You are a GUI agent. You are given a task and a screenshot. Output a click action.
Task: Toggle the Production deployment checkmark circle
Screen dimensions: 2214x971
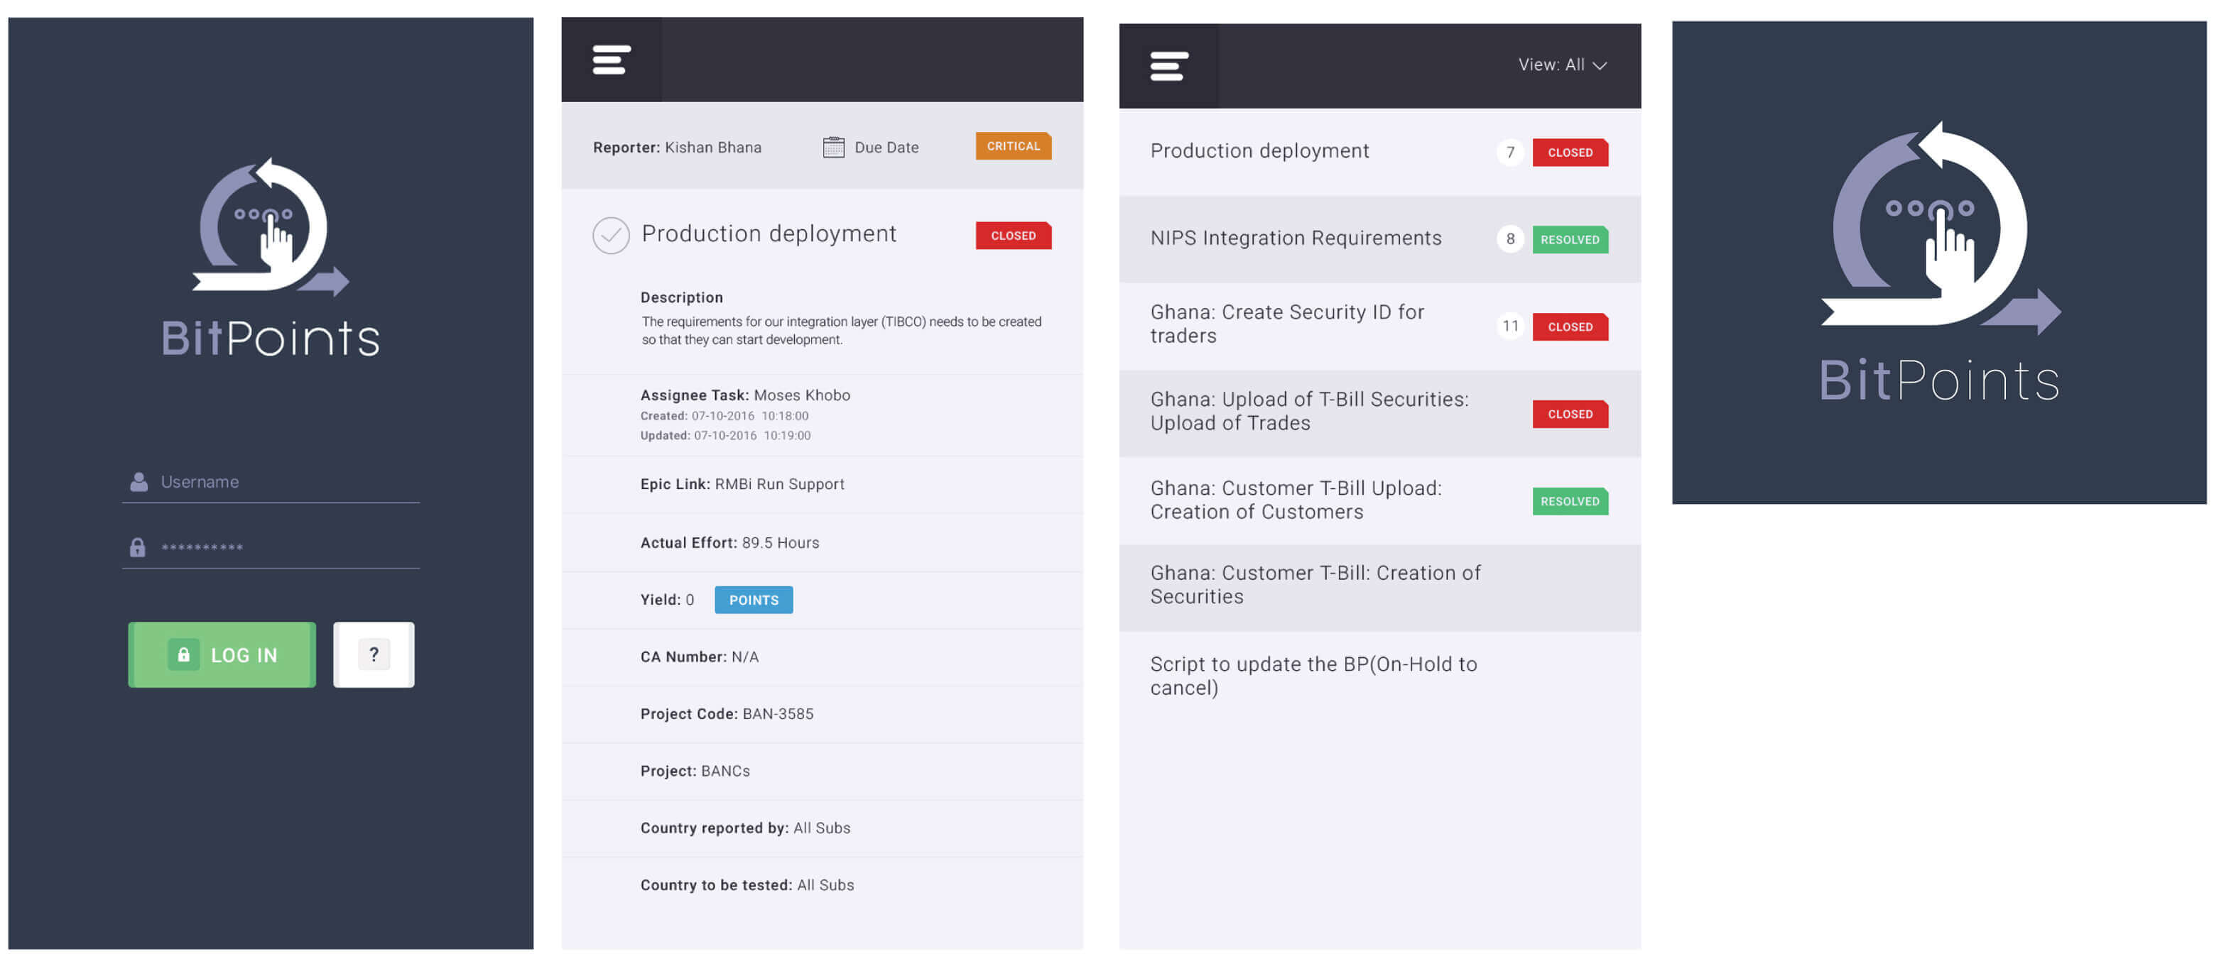click(611, 235)
